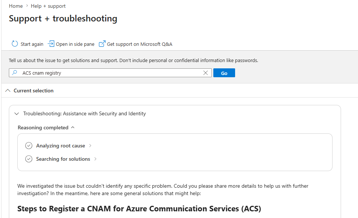Select Open in side pane
The image size is (358, 218).
click(x=75, y=44)
